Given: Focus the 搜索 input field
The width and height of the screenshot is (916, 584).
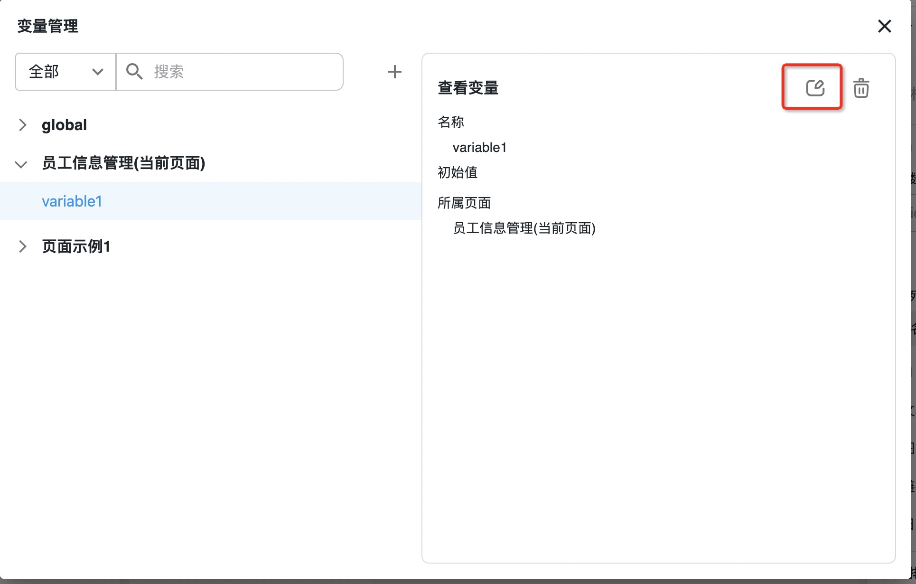Looking at the screenshot, I should coord(230,72).
